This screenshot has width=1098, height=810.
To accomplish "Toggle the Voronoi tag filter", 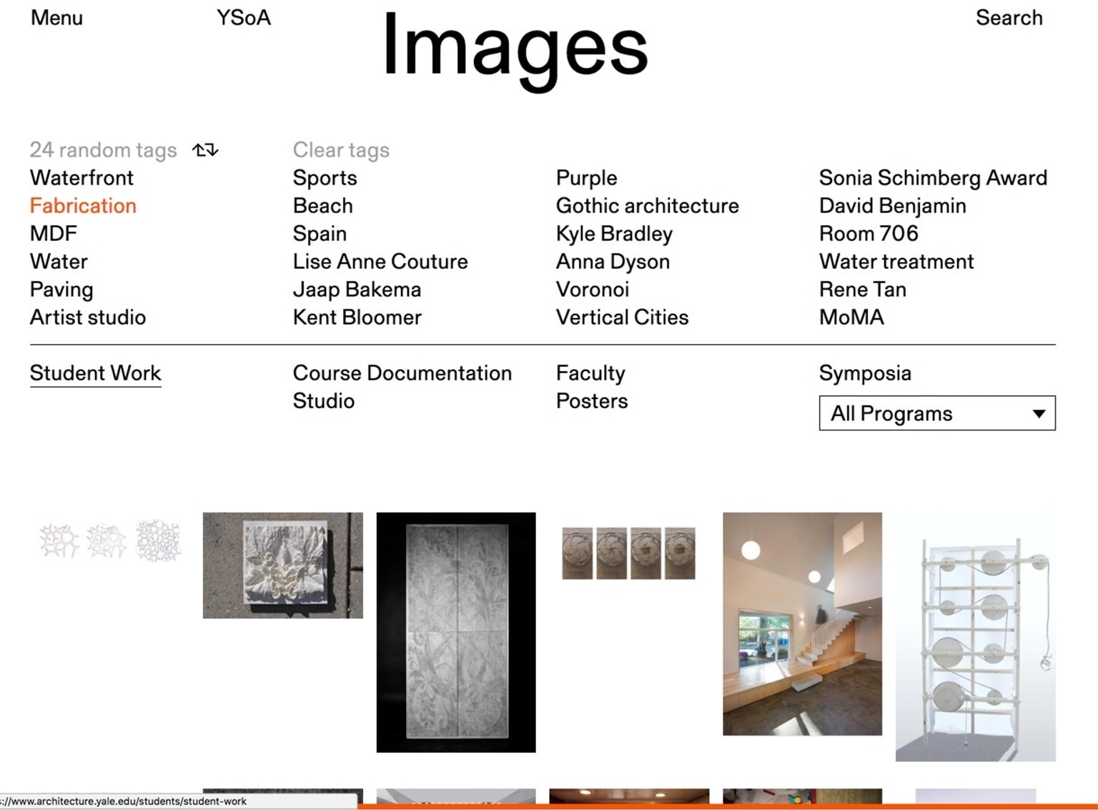I will (x=593, y=290).
